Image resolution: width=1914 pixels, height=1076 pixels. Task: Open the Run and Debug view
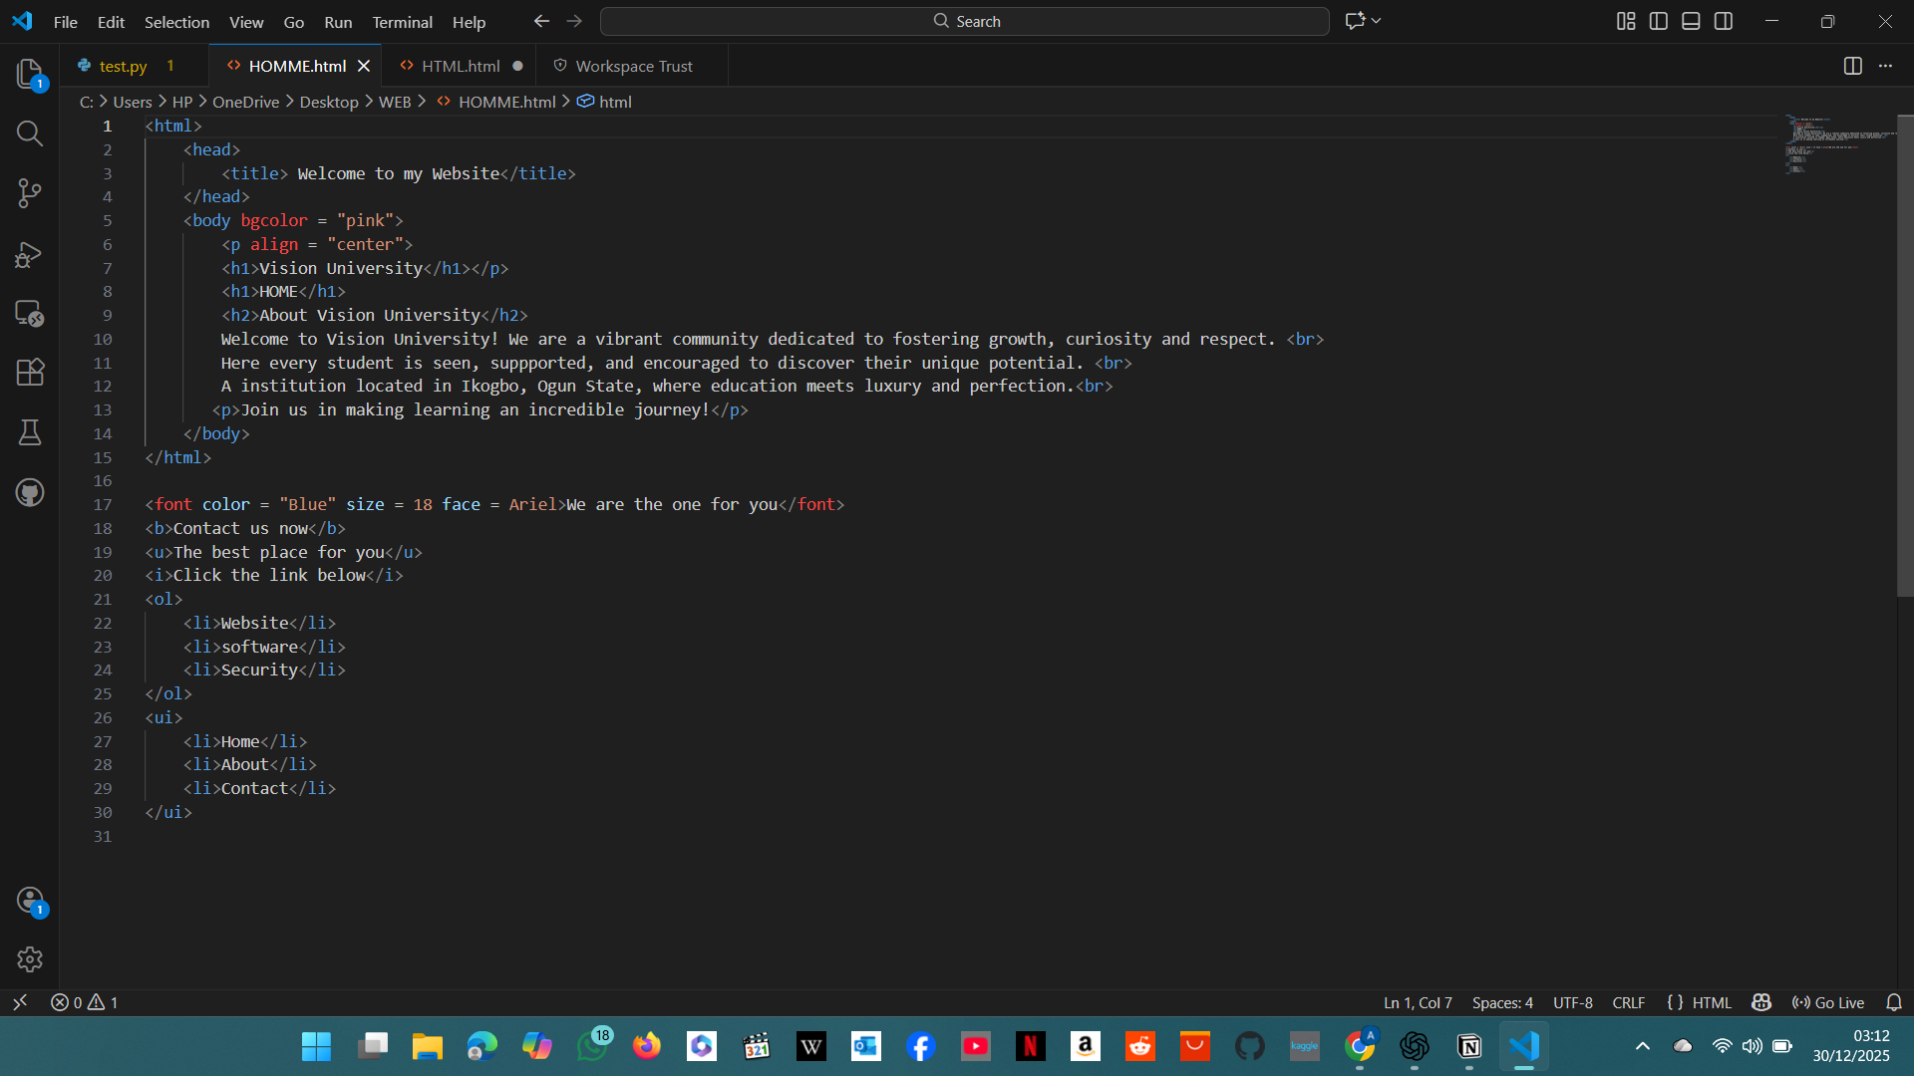(x=30, y=254)
